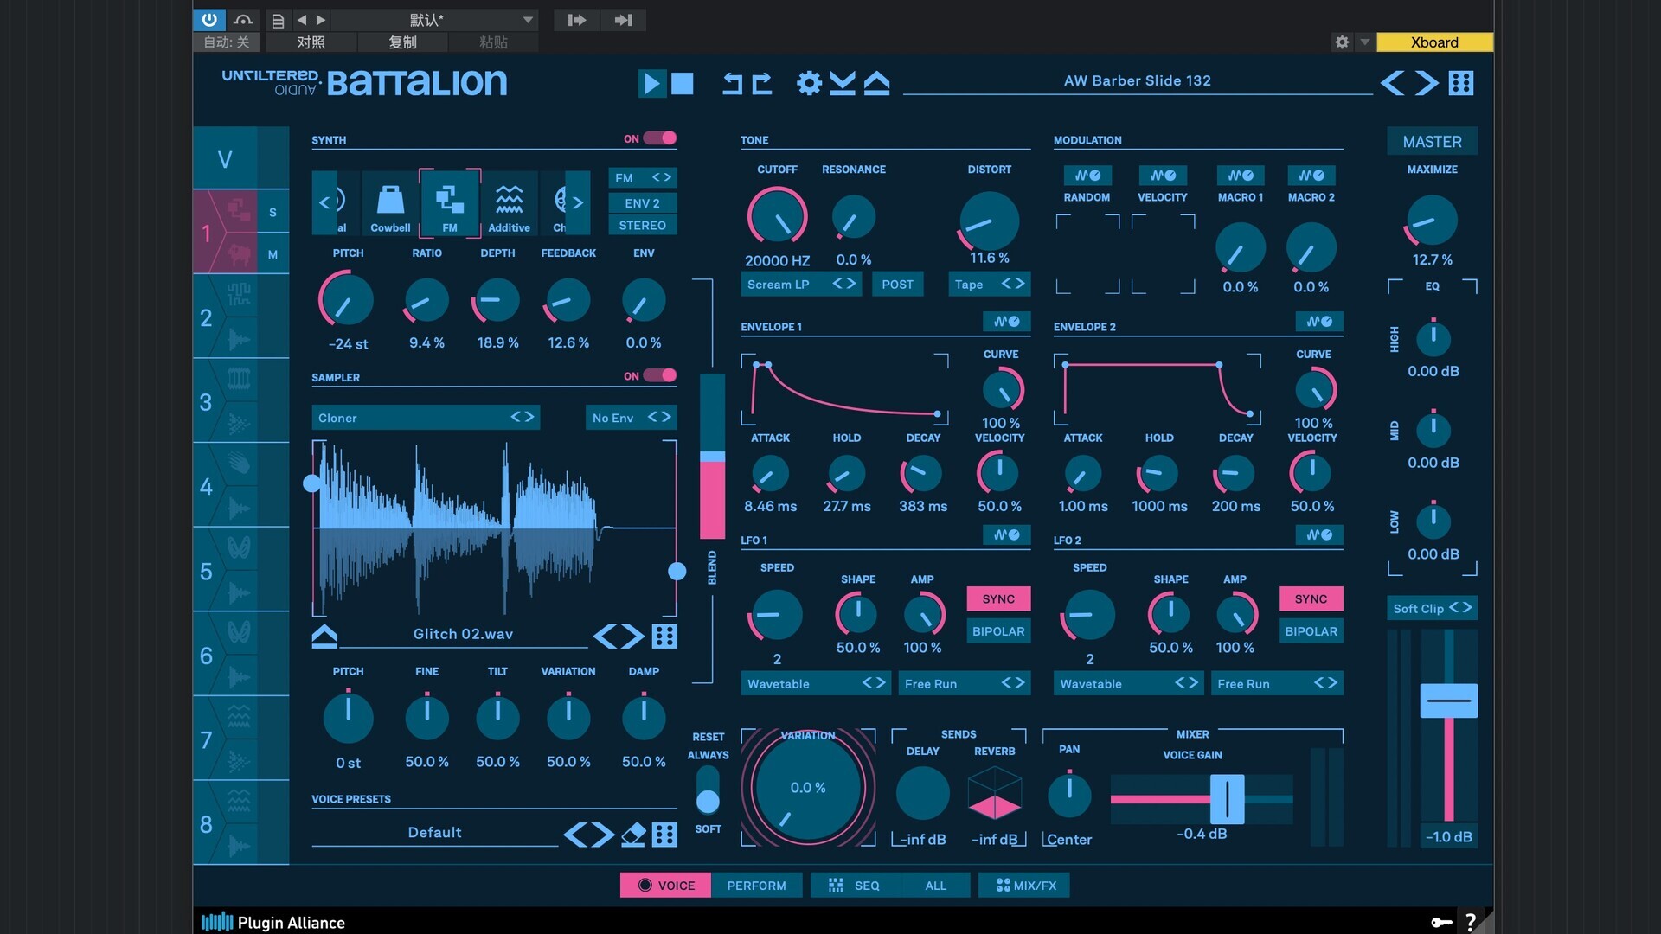Change the Soft Clip master selector
The image size is (1661, 934).
pyautogui.click(x=1432, y=608)
